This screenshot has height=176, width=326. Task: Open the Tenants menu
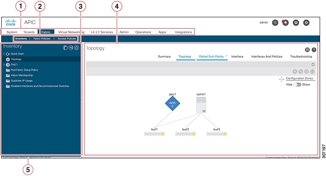pos(29,32)
